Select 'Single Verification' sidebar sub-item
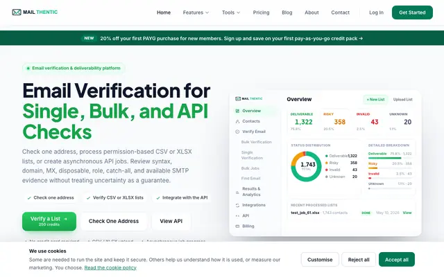The image size is (444, 277). click(252, 155)
